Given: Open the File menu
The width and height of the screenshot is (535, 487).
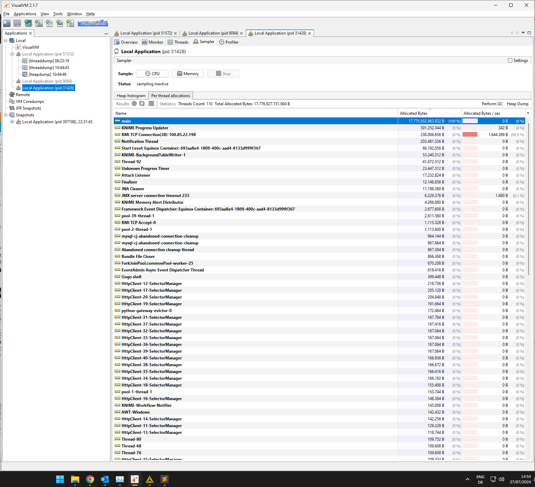Looking at the screenshot, I should click(6, 14).
